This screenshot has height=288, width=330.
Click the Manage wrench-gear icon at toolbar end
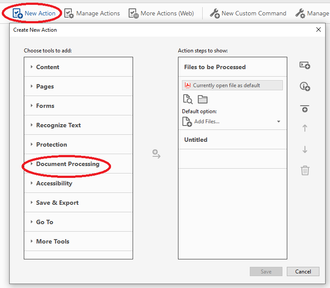tap(300, 14)
